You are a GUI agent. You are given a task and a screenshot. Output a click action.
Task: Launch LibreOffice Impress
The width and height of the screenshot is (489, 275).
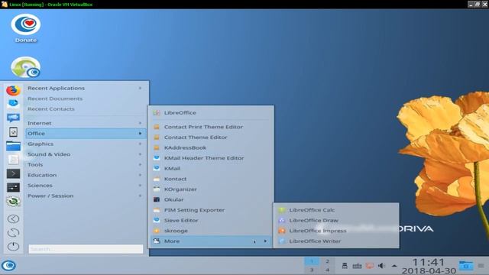[x=336, y=231]
